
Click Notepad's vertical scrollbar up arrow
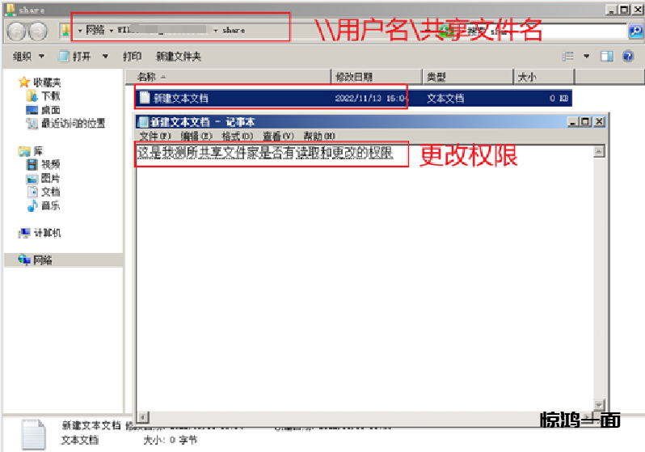pyautogui.click(x=598, y=151)
